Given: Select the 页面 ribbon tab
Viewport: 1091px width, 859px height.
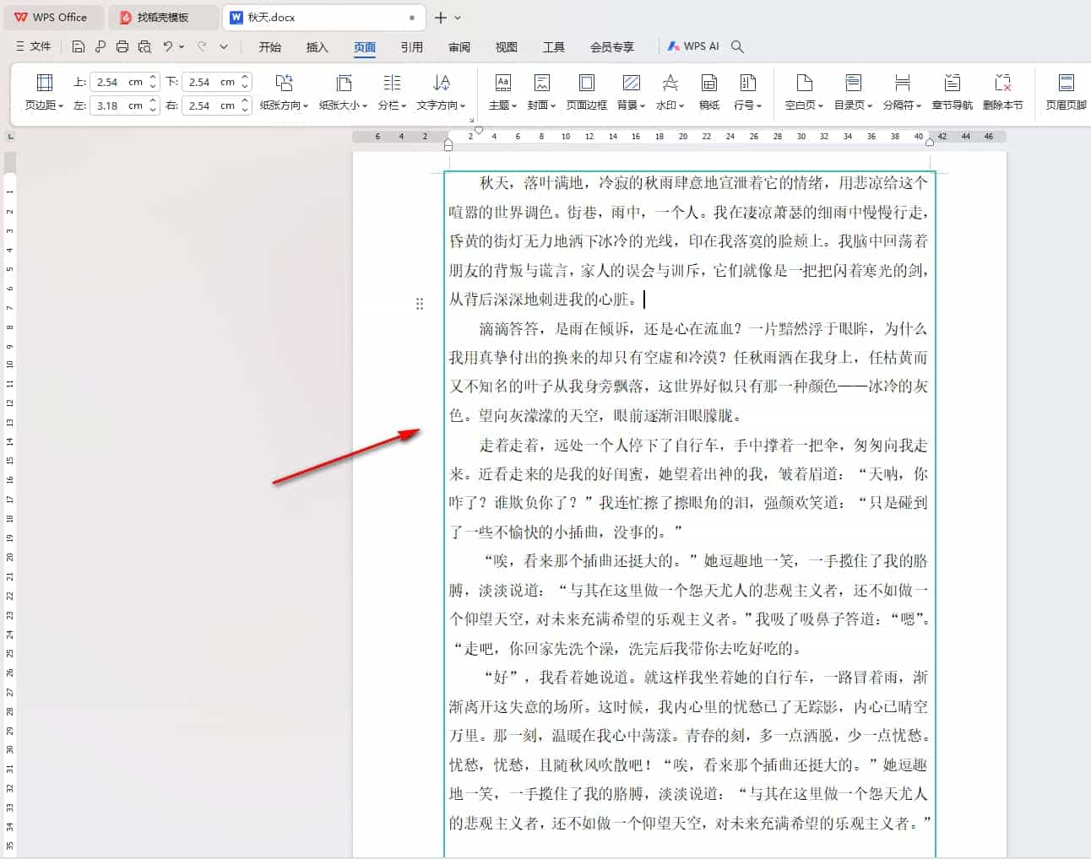Looking at the screenshot, I should tap(365, 47).
